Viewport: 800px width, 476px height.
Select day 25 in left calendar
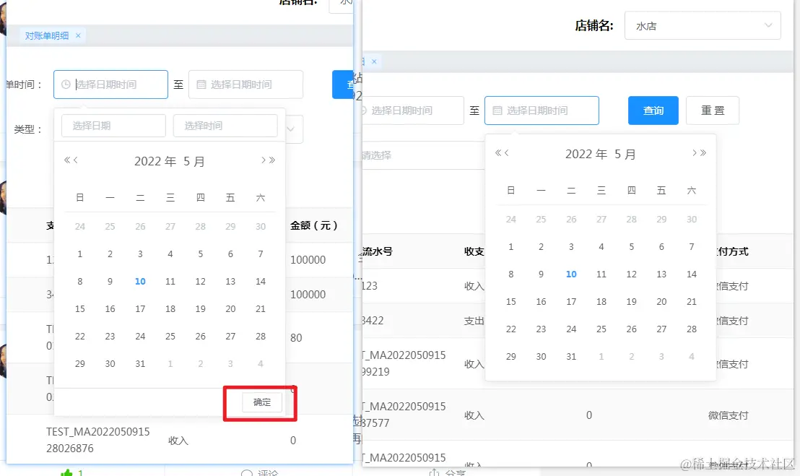pos(170,337)
